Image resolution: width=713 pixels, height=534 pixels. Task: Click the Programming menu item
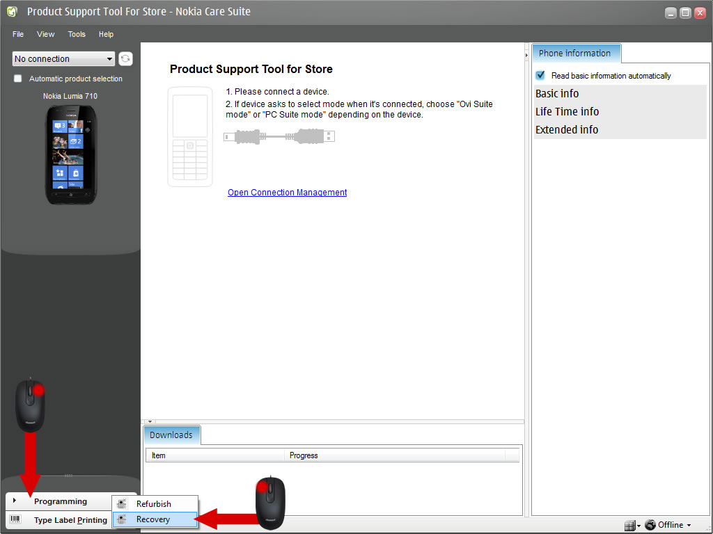pyautogui.click(x=59, y=501)
